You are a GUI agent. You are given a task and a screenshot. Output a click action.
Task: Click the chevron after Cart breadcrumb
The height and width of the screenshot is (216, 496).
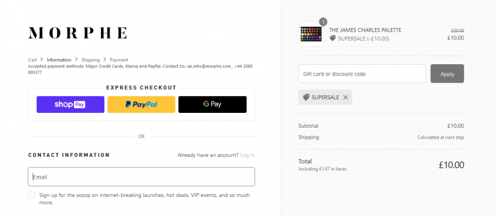42,60
